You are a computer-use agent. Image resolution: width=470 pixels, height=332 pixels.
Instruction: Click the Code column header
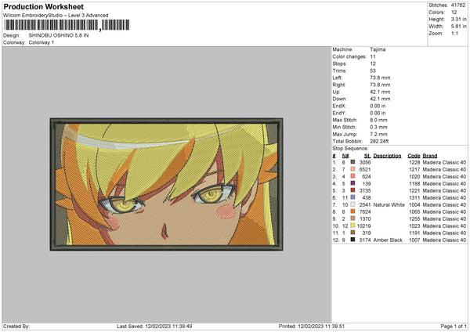click(x=414, y=156)
